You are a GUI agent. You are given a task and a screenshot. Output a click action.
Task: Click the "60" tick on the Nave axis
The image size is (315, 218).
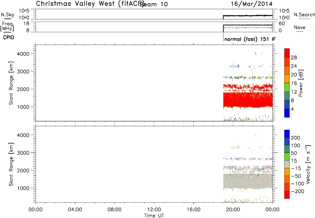pyautogui.click(x=282, y=24)
